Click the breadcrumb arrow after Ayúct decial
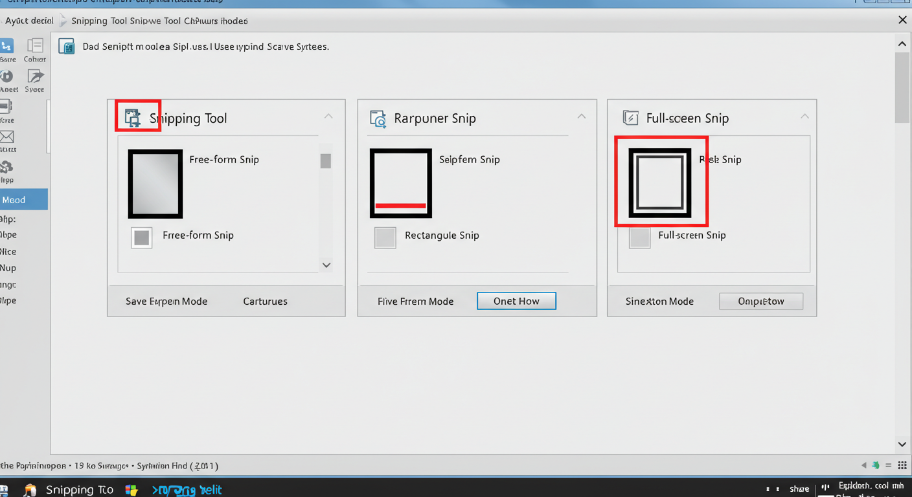The width and height of the screenshot is (912, 497). 63,21
